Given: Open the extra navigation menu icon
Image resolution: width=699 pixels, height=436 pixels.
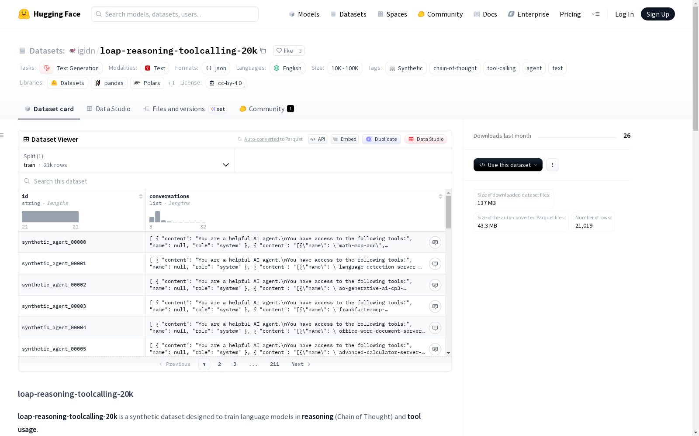Looking at the screenshot, I should tap(595, 14).
